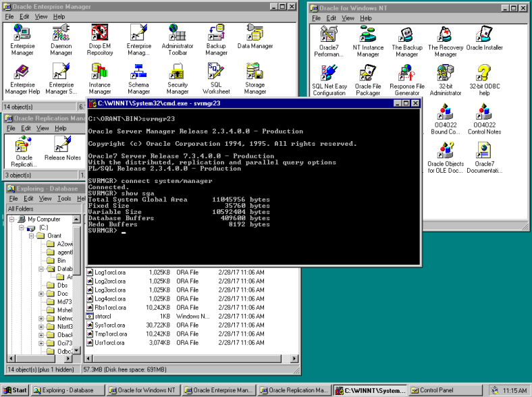Image resolution: width=532 pixels, height=397 pixels.
Task: Expand the Doc folder in tree
Action: (42, 294)
